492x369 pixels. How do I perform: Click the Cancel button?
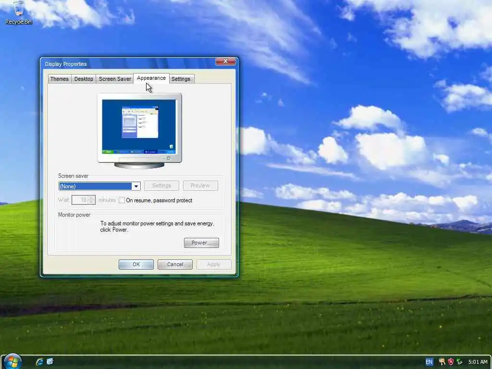[175, 265]
